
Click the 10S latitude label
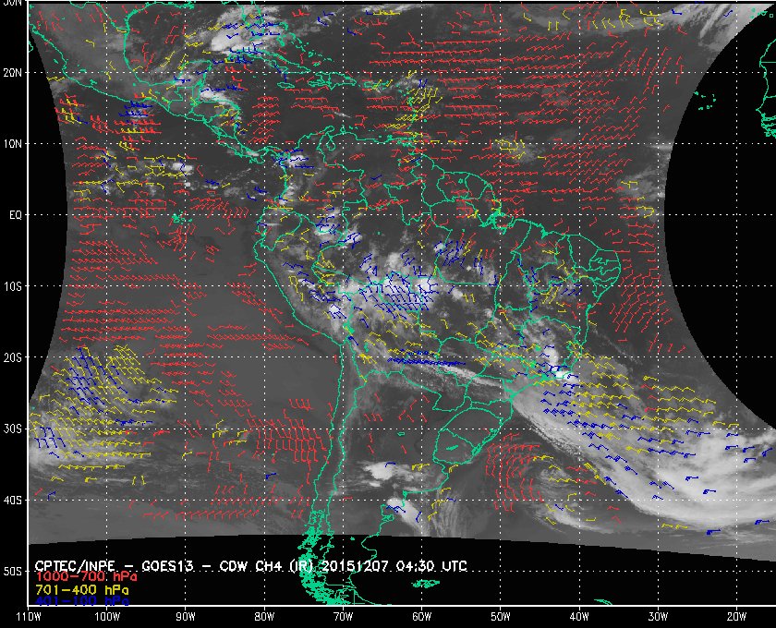tap(12, 286)
